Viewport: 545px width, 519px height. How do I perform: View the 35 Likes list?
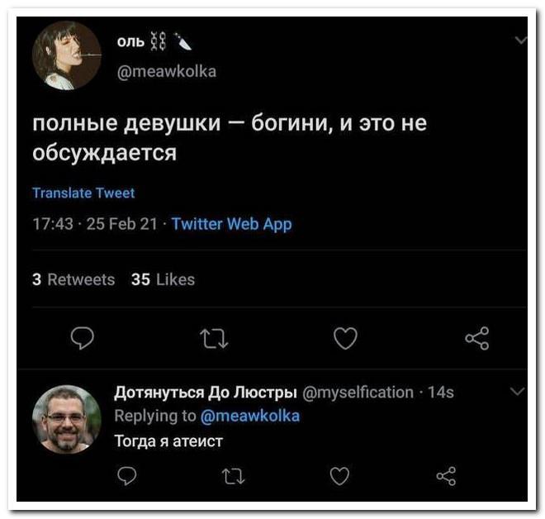click(163, 279)
